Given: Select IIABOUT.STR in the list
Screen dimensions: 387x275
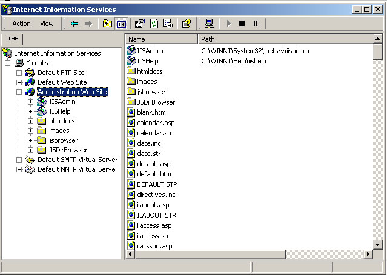Looking at the screenshot, I should pyautogui.click(x=157, y=215).
